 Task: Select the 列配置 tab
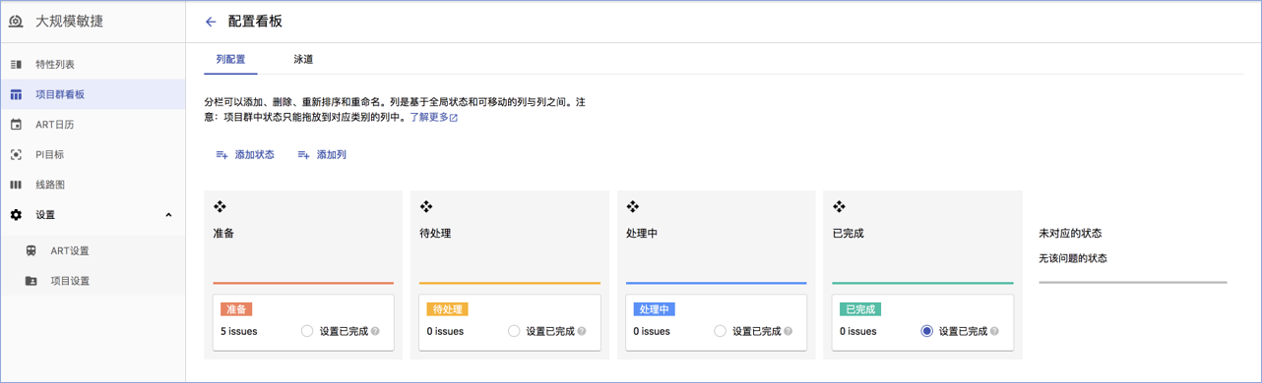(230, 59)
